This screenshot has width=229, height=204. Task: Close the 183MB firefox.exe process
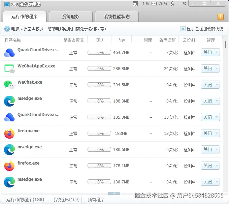click(x=207, y=134)
